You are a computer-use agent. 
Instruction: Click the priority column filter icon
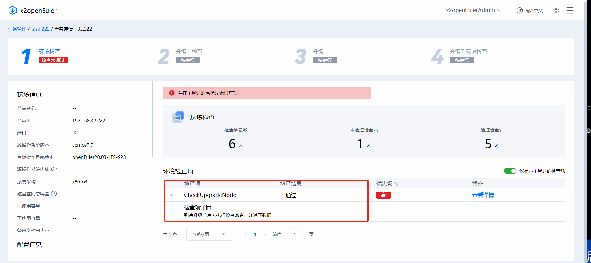coord(397,184)
